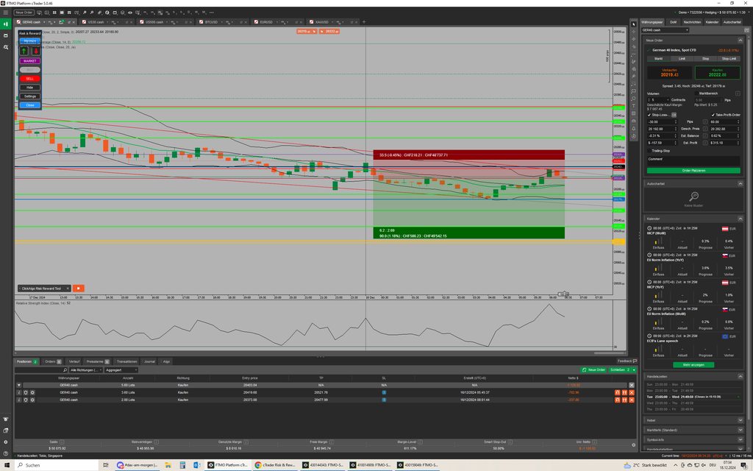Image resolution: width=753 pixels, height=471 pixels.
Task: Toggle the Stop-Loss checkbox
Action: coord(649,115)
